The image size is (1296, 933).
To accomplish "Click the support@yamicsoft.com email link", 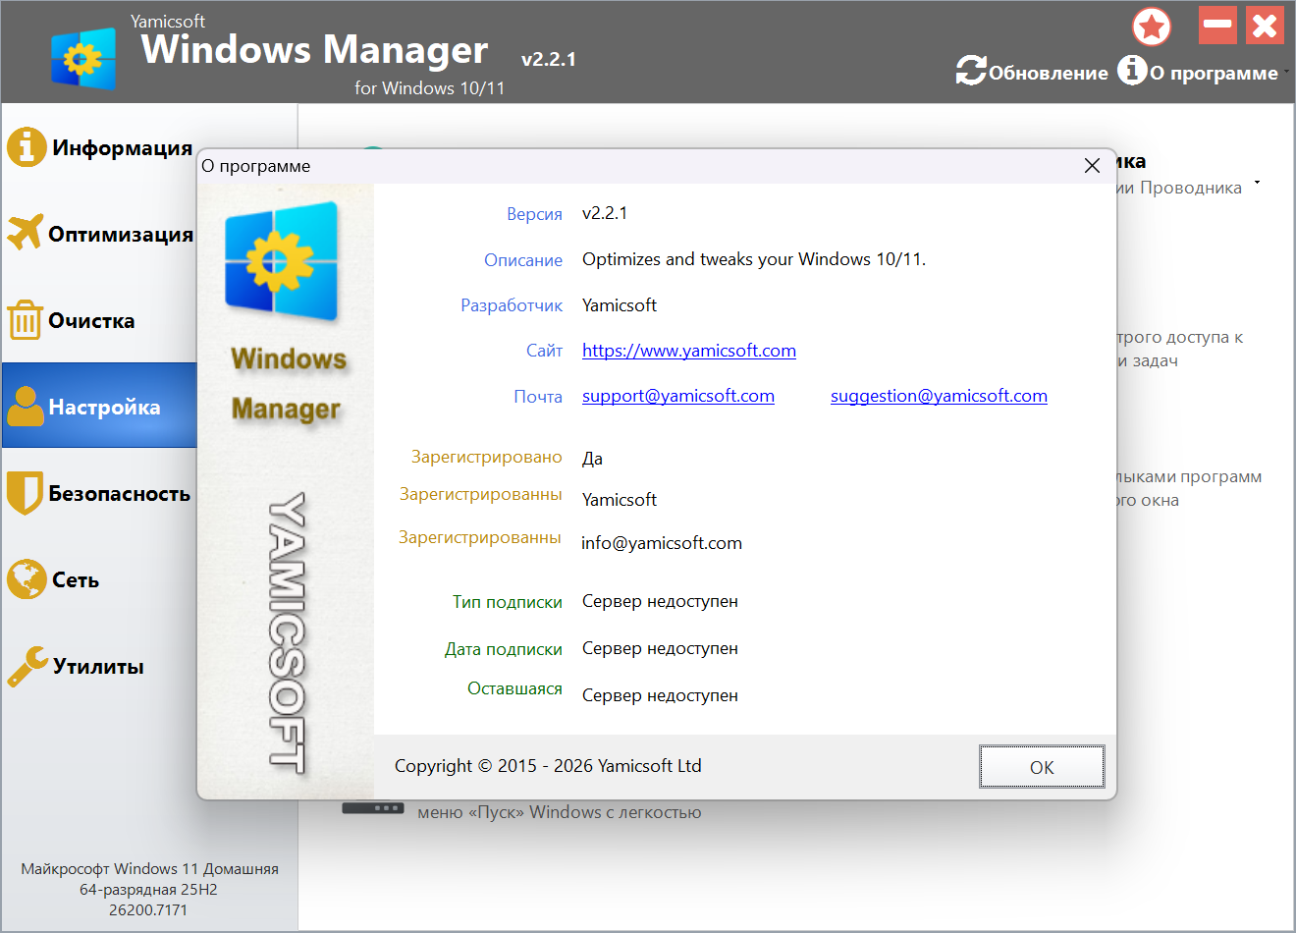I will (678, 396).
